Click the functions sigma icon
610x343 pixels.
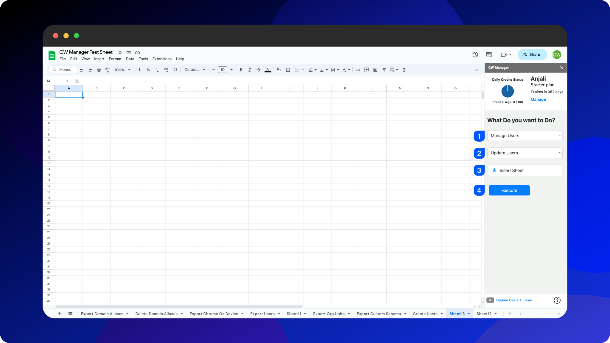404,70
